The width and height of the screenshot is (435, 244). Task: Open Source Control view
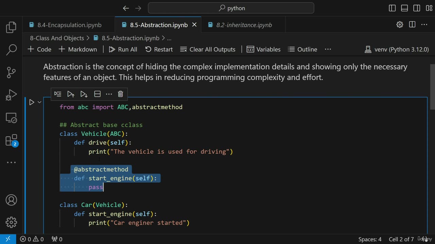11,72
